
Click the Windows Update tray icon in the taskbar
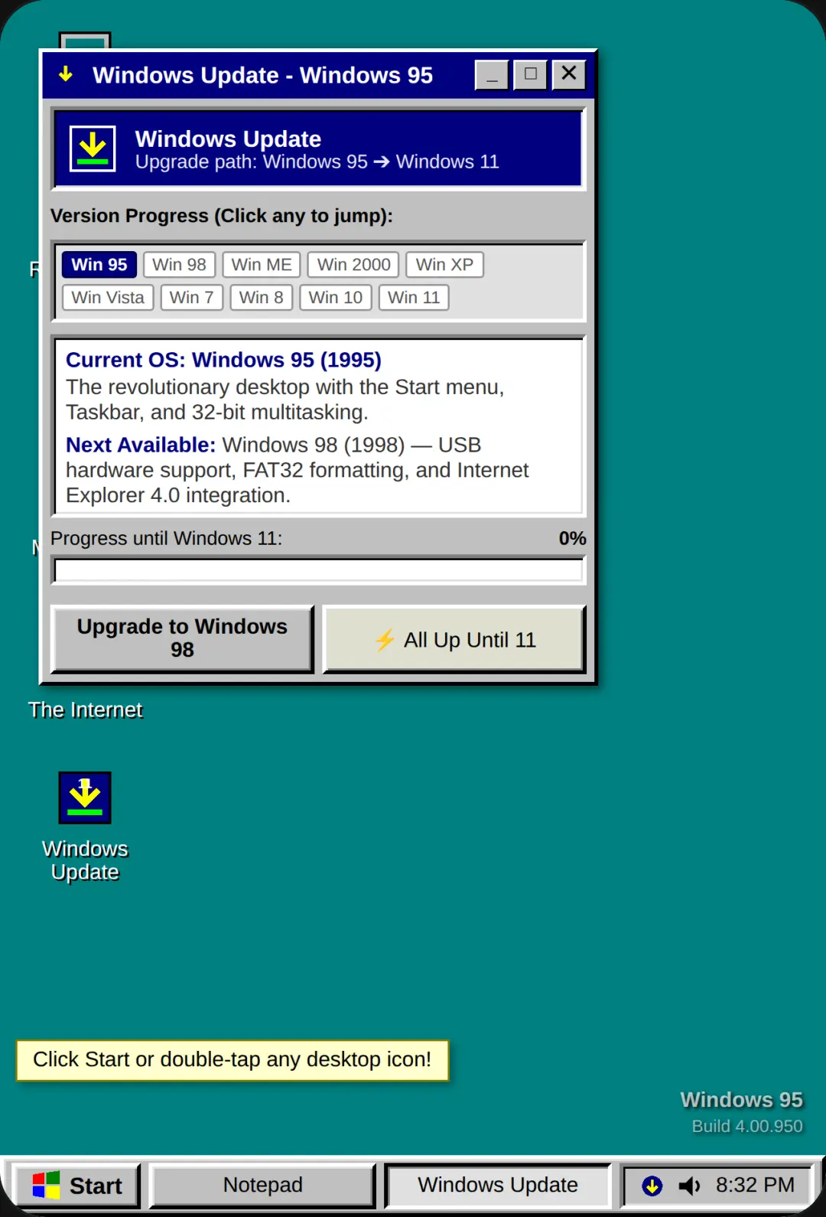tap(652, 1186)
